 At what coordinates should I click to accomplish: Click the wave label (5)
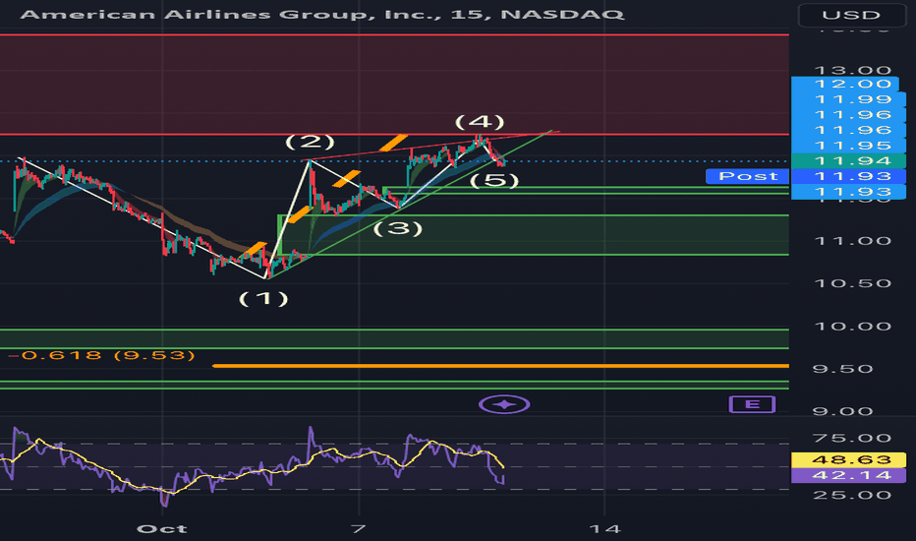[x=494, y=180]
